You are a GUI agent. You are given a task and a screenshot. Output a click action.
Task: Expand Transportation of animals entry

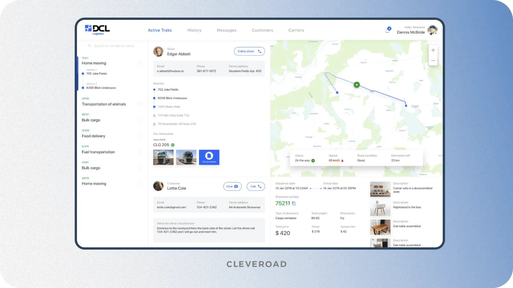[x=140, y=104]
